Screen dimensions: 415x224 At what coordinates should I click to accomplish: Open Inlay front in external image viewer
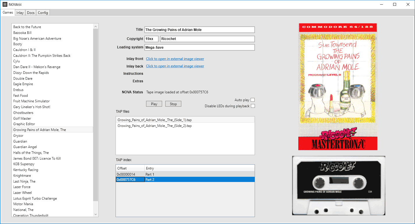175,59
